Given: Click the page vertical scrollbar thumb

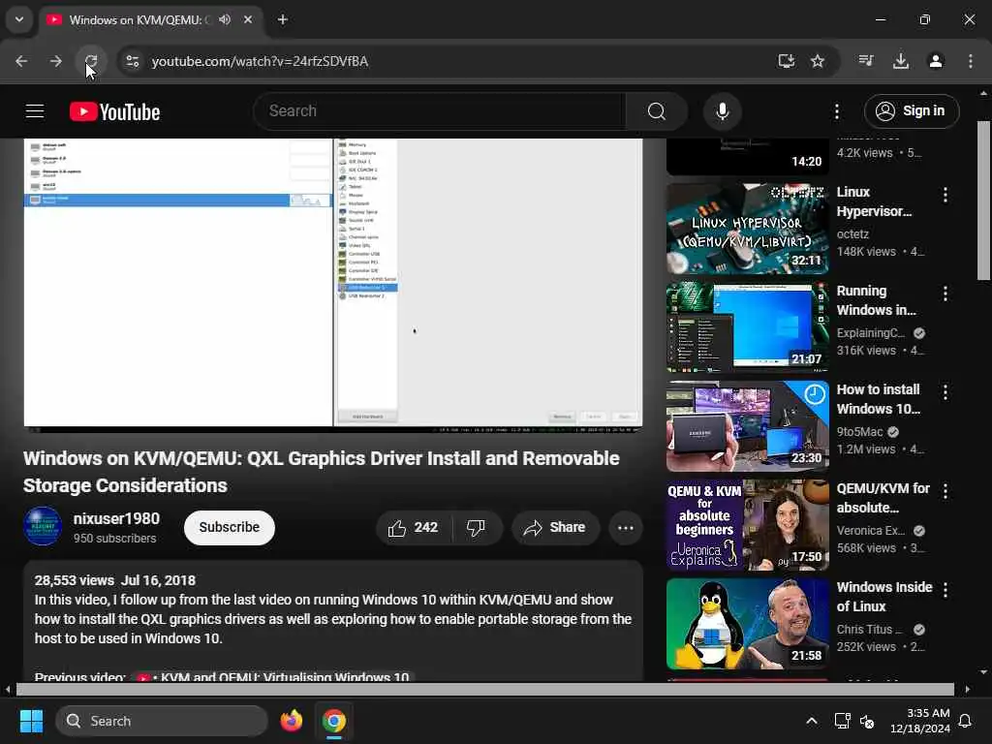Looking at the screenshot, I should 983,200.
